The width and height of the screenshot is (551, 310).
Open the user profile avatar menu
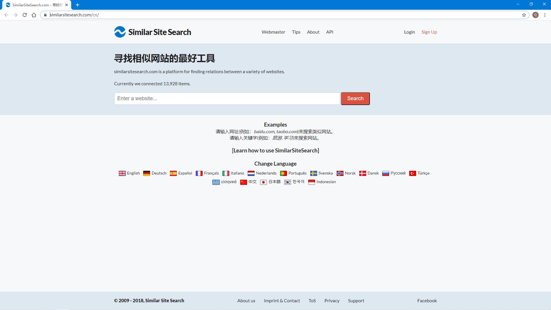536,15
